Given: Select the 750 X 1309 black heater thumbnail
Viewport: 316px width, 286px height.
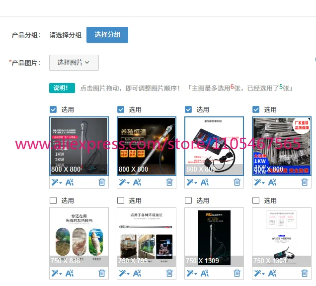Looking at the screenshot, I should (214, 237).
